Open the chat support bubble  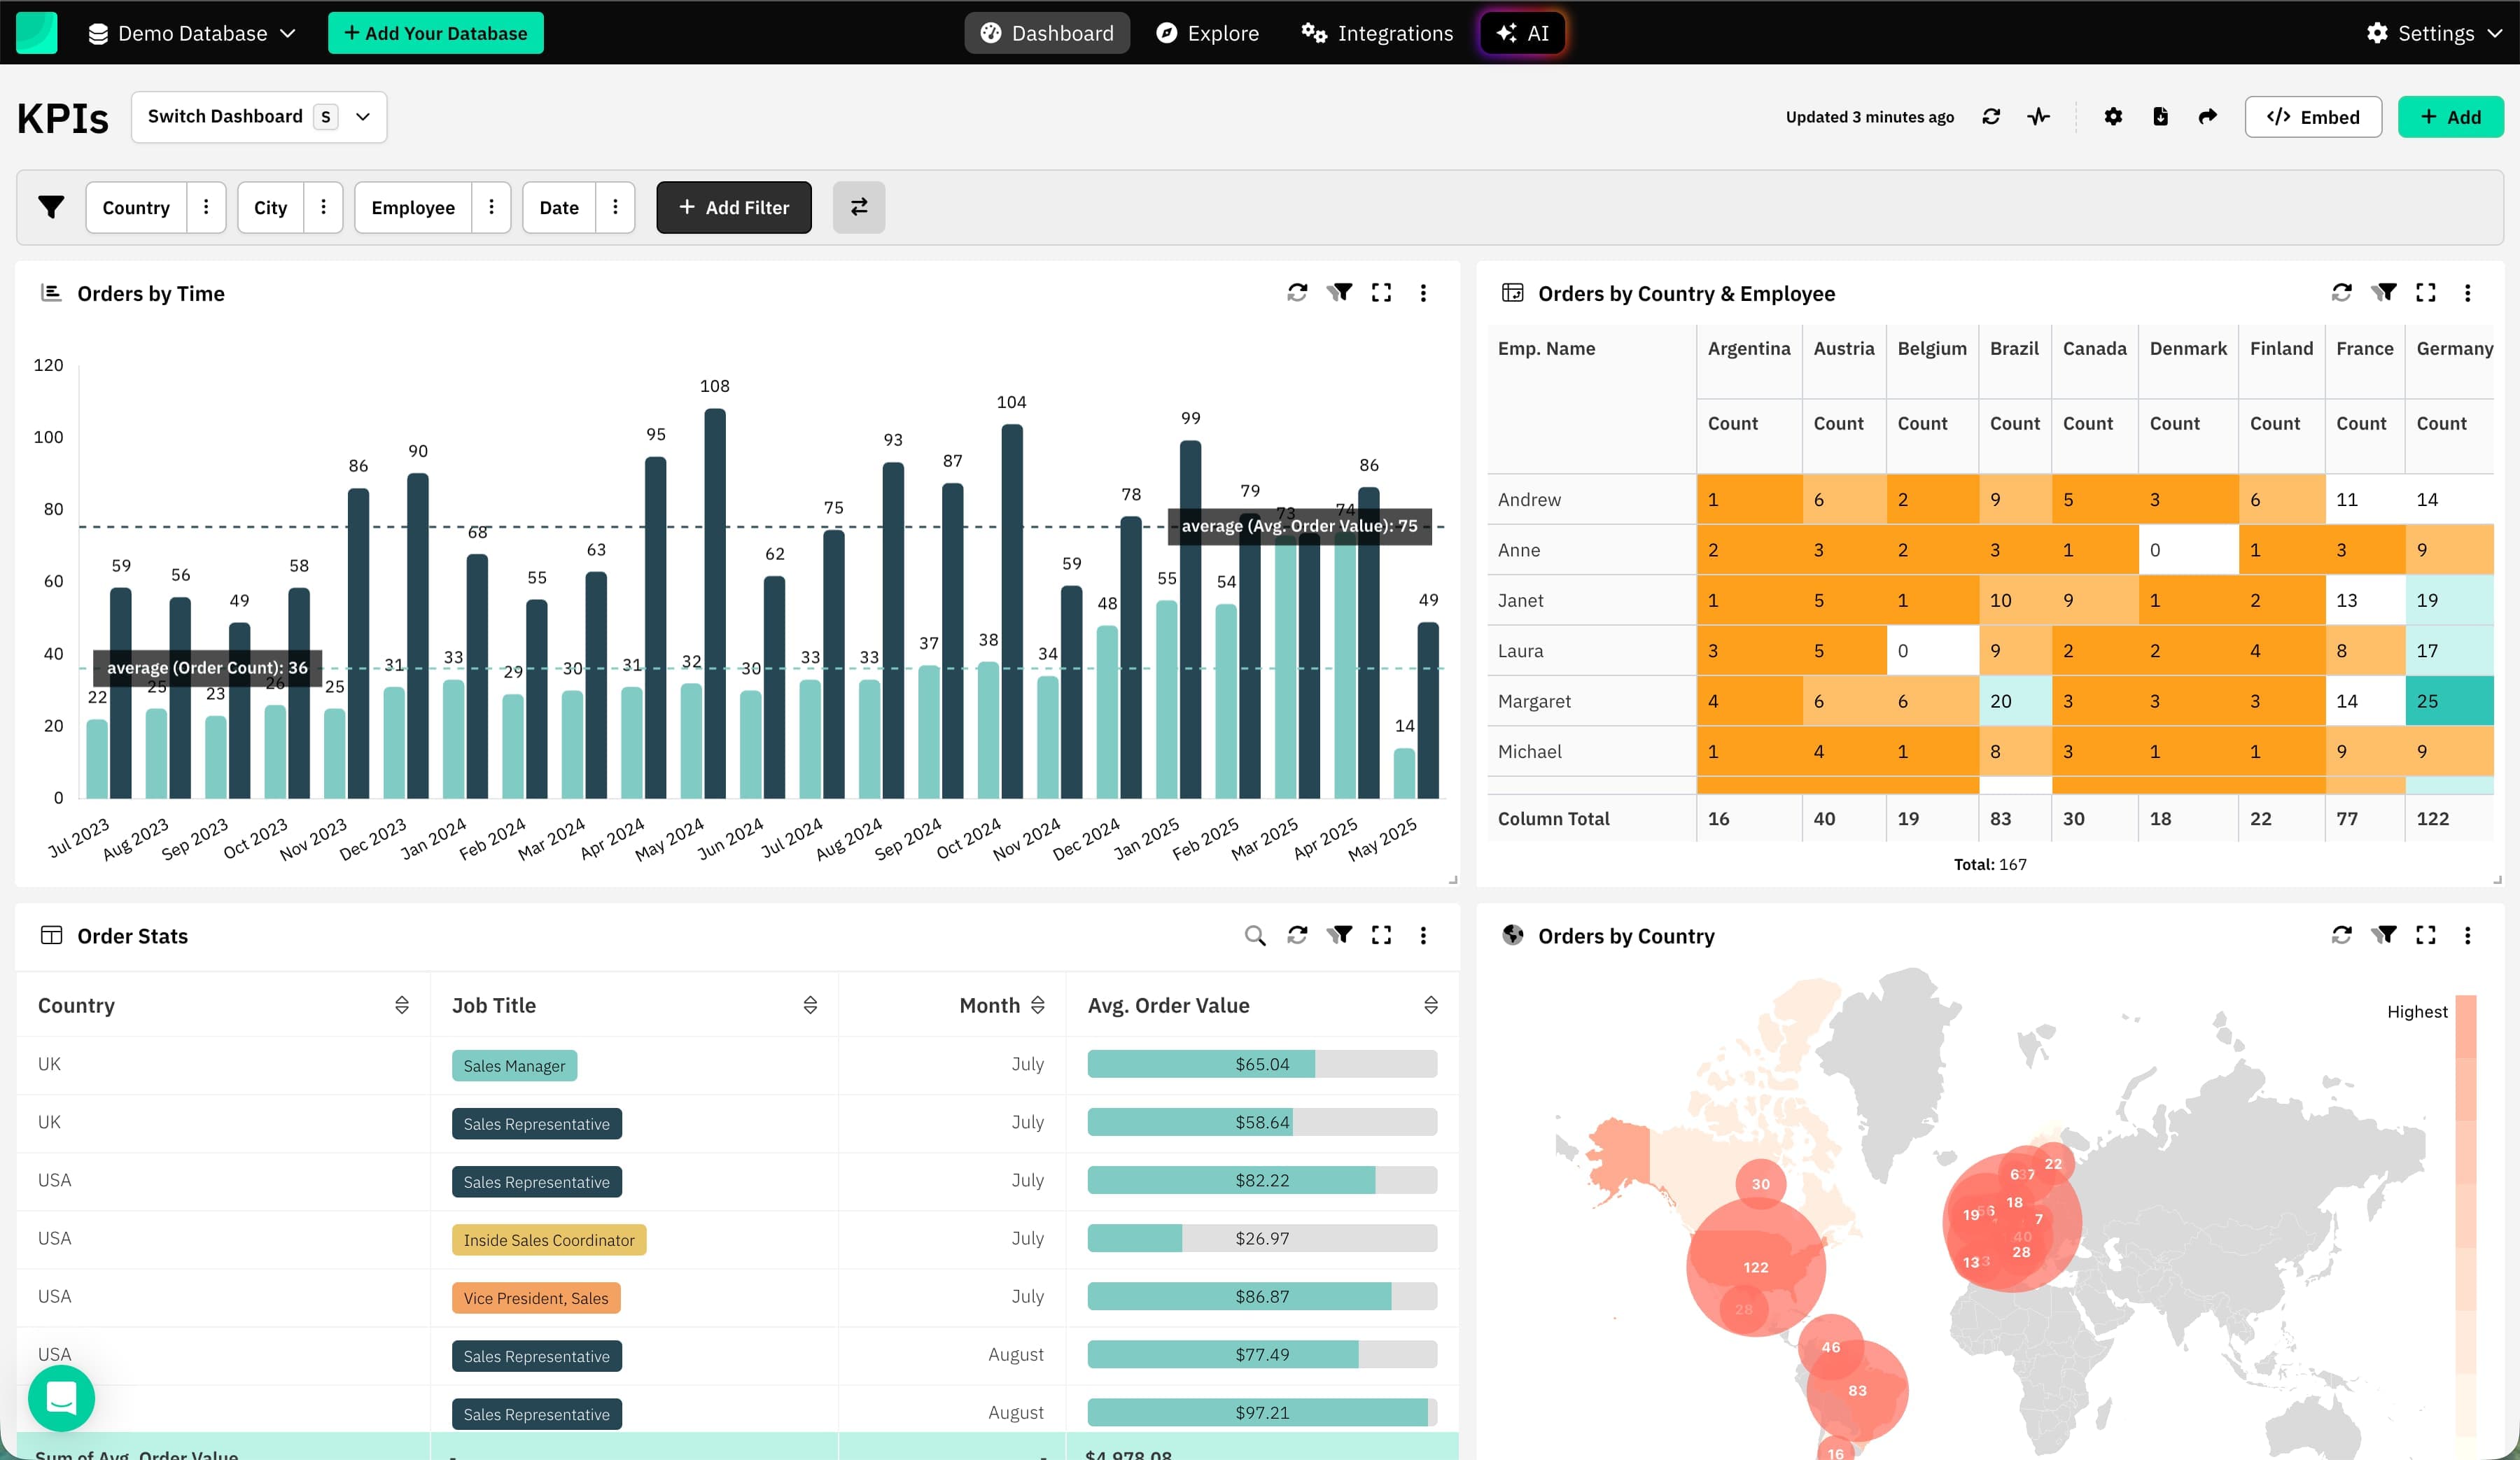[x=61, y=1397]
